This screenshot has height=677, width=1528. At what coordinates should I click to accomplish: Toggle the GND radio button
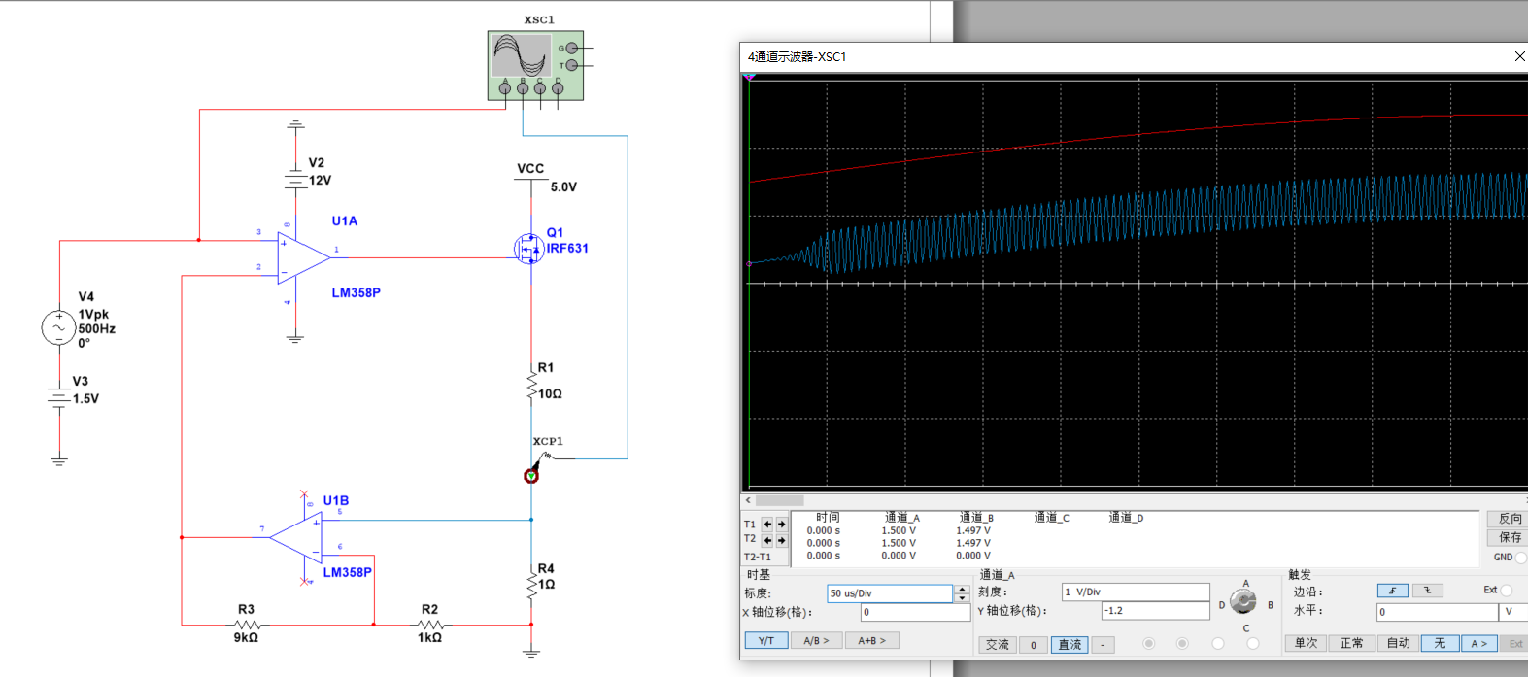(1520, 558)
